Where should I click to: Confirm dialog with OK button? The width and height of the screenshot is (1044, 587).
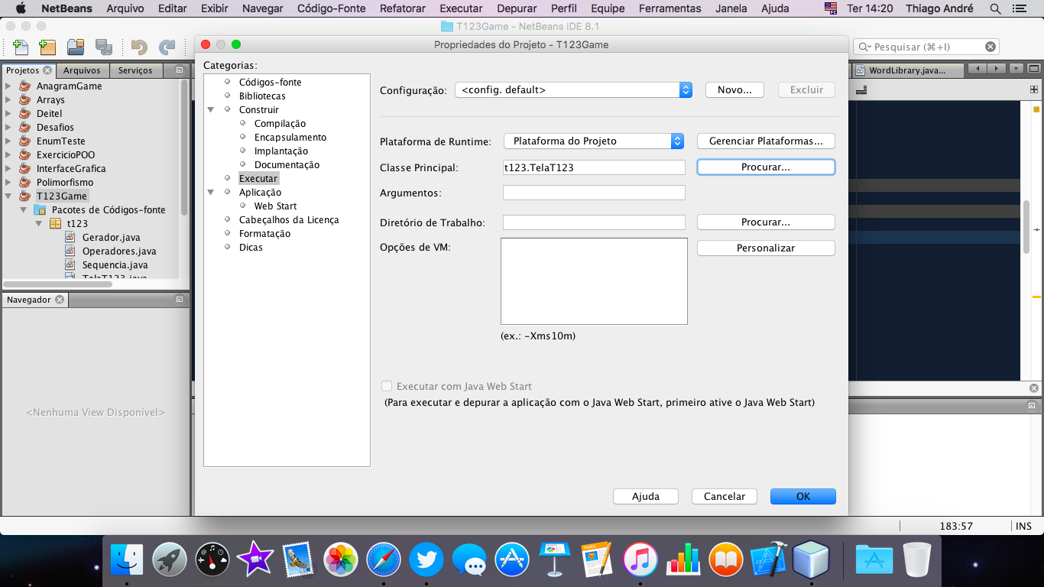803,496
